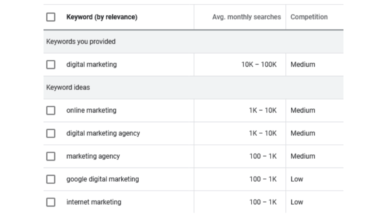
Task: Click google digital marketing keyword text
Action: [102, 179]
